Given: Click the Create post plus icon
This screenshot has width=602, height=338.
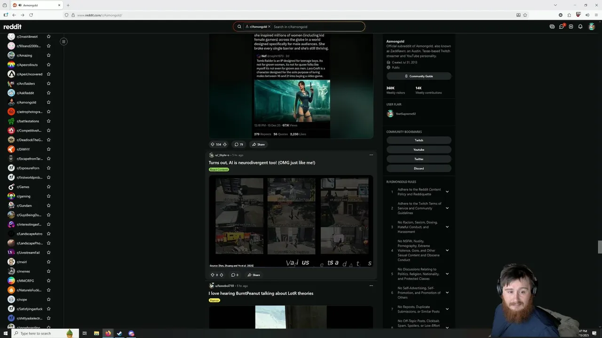Looking at the screenshot, I should tap(571, 27).
